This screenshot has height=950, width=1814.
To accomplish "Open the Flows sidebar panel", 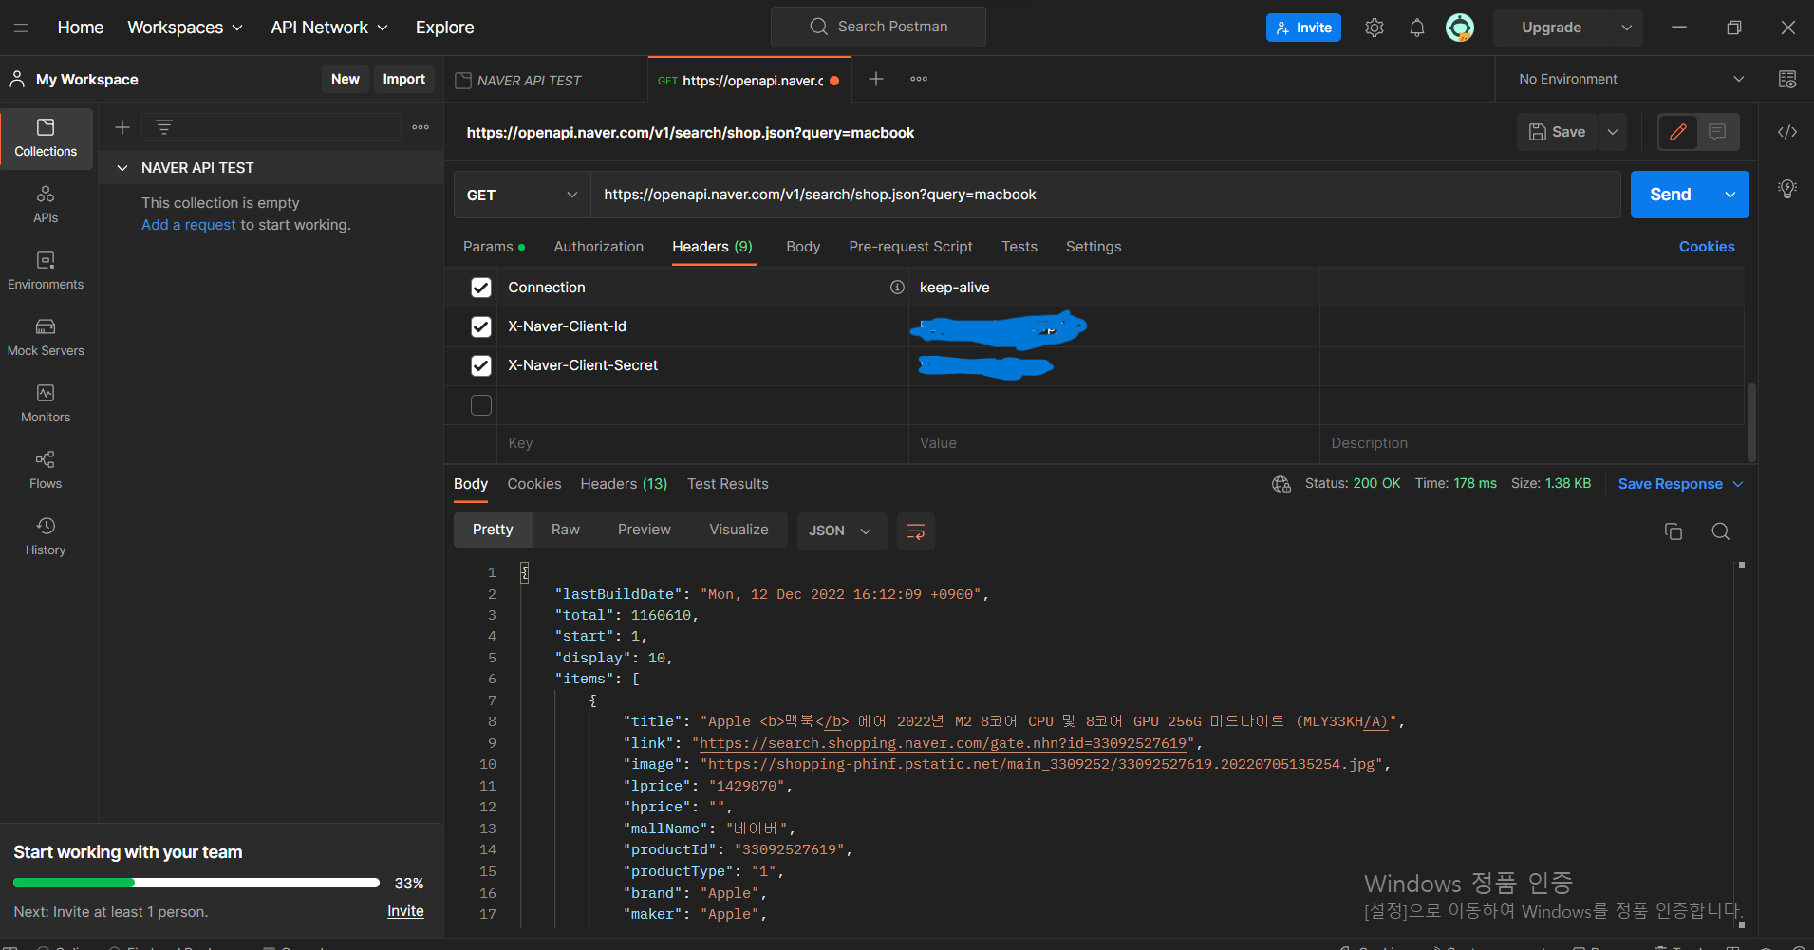I will click(46, 471).
